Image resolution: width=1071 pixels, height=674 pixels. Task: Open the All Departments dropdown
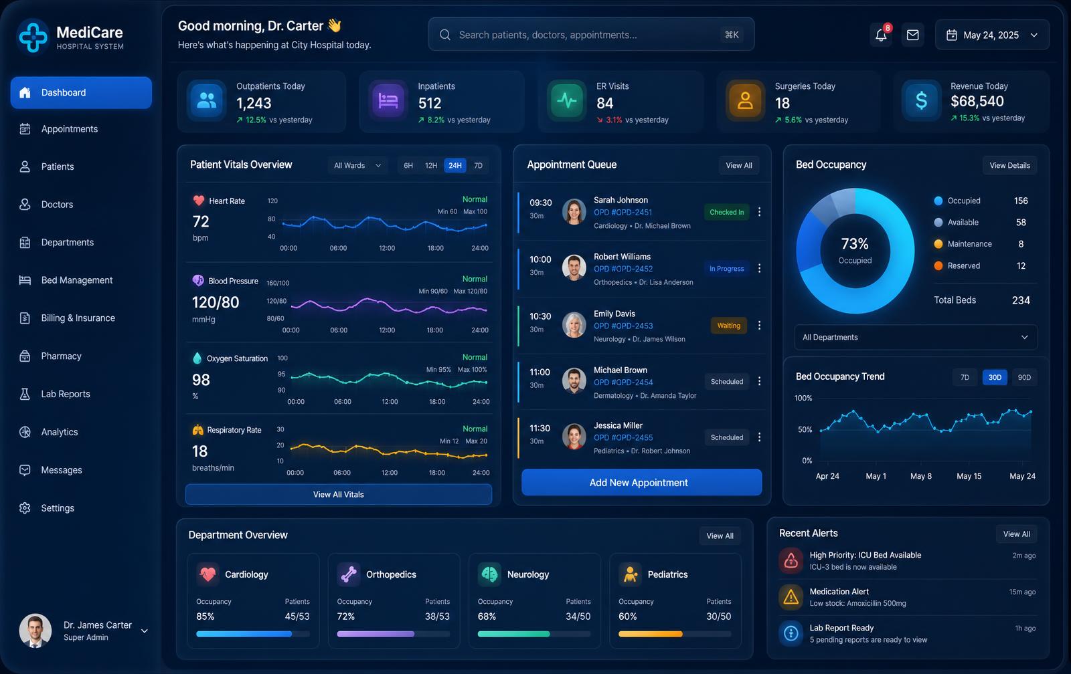(916, 337)
